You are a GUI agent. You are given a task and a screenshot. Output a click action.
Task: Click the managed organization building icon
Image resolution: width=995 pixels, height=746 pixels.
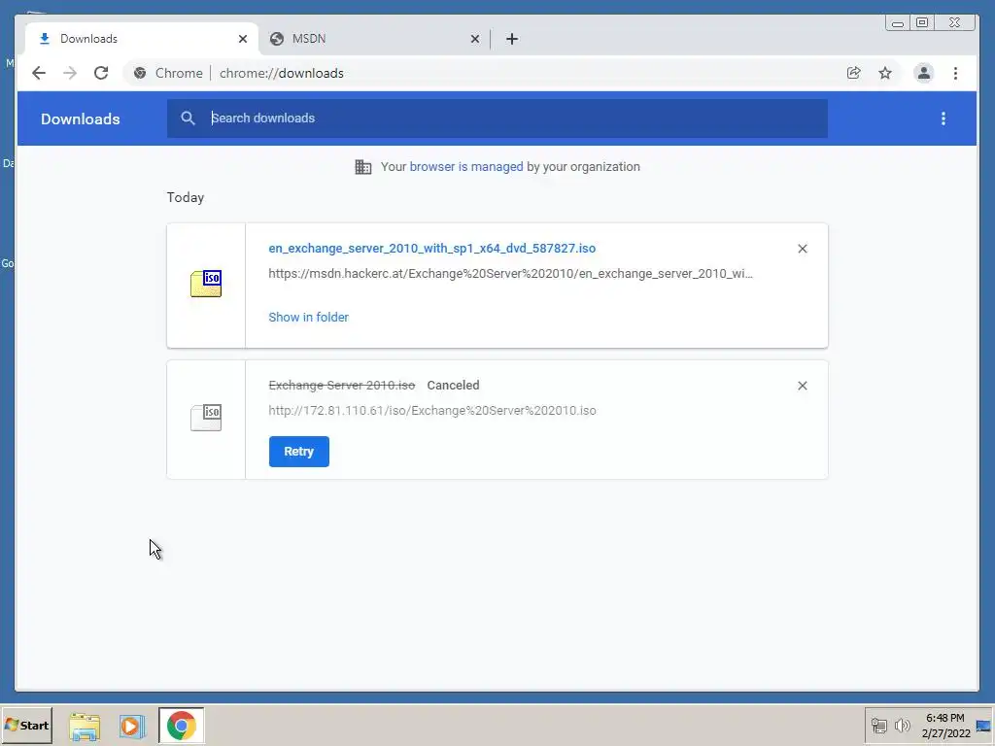pos(363,167)
